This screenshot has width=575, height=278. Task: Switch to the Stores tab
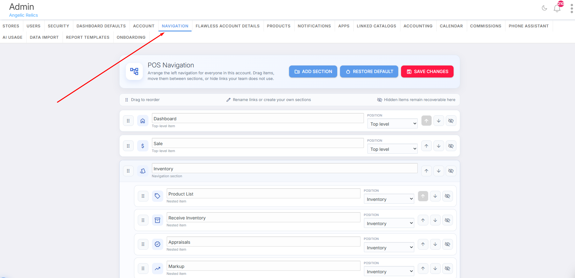point(11,26)
